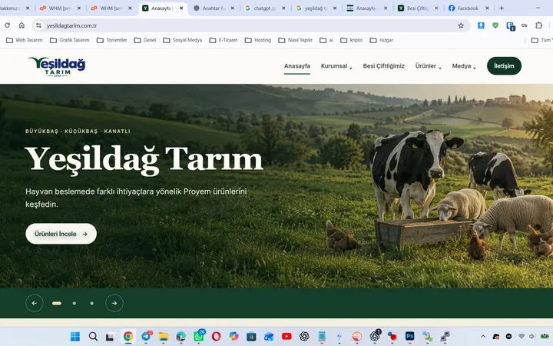Image resolution: width=553 pixels, height=346 pixels.
Task: Open the rüzgar bookmark folder
Action: tap(381, 40)
